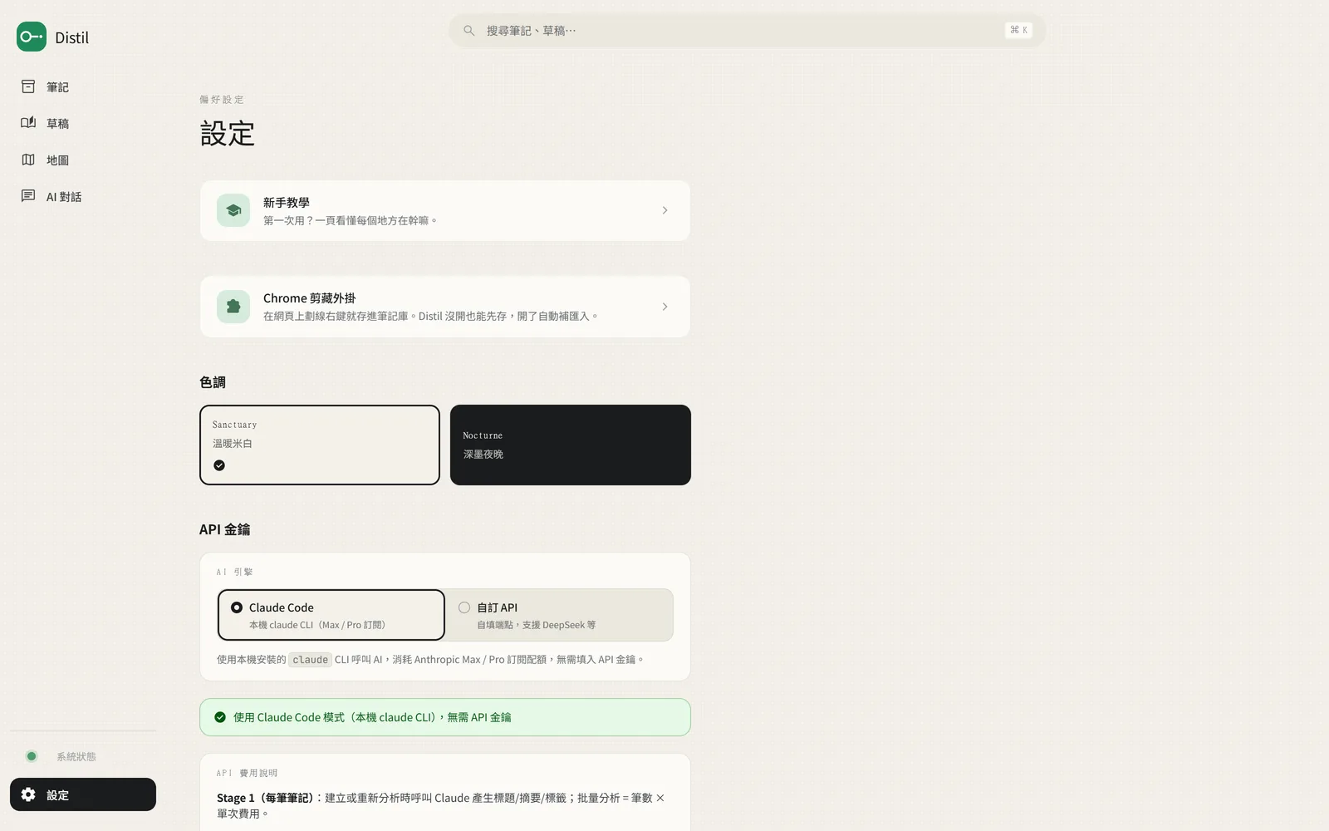Image resolution: width=1329 pixels, height=831 pixels.
Task: Open 筆記 in the sidebar
Action: point(83,87)
